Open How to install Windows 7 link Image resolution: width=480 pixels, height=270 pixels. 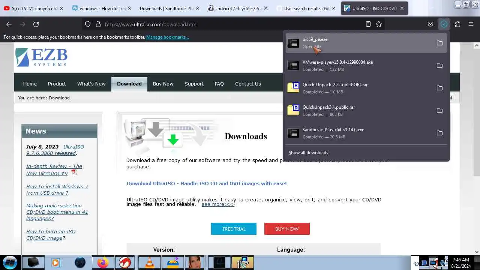tap(57, 190)
